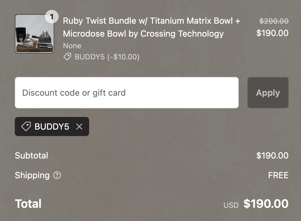Image resolution: width=301 pixels, height=221 pixels.
Task: Open the Ruby Twist Bundle product thumbnail
Action: pos(34,34)
